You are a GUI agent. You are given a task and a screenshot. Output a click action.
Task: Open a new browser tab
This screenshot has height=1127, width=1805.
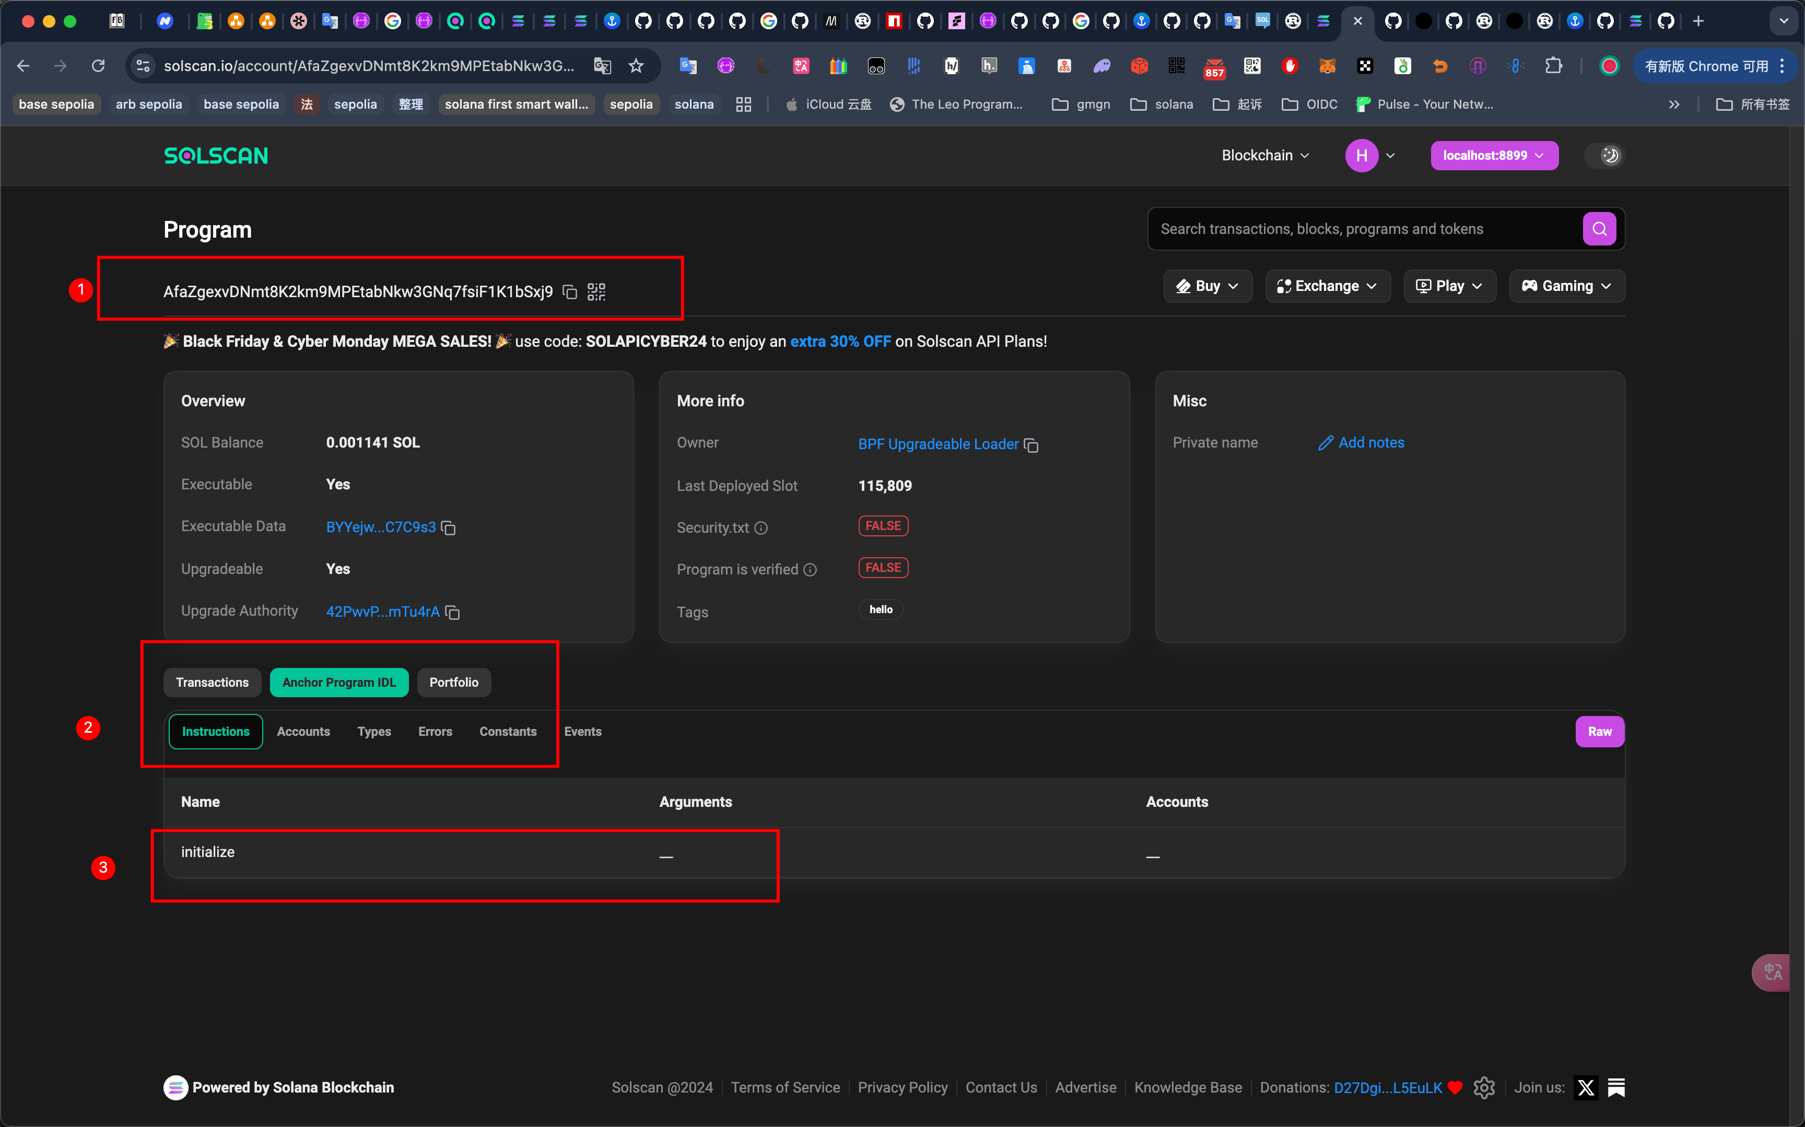1698,21
